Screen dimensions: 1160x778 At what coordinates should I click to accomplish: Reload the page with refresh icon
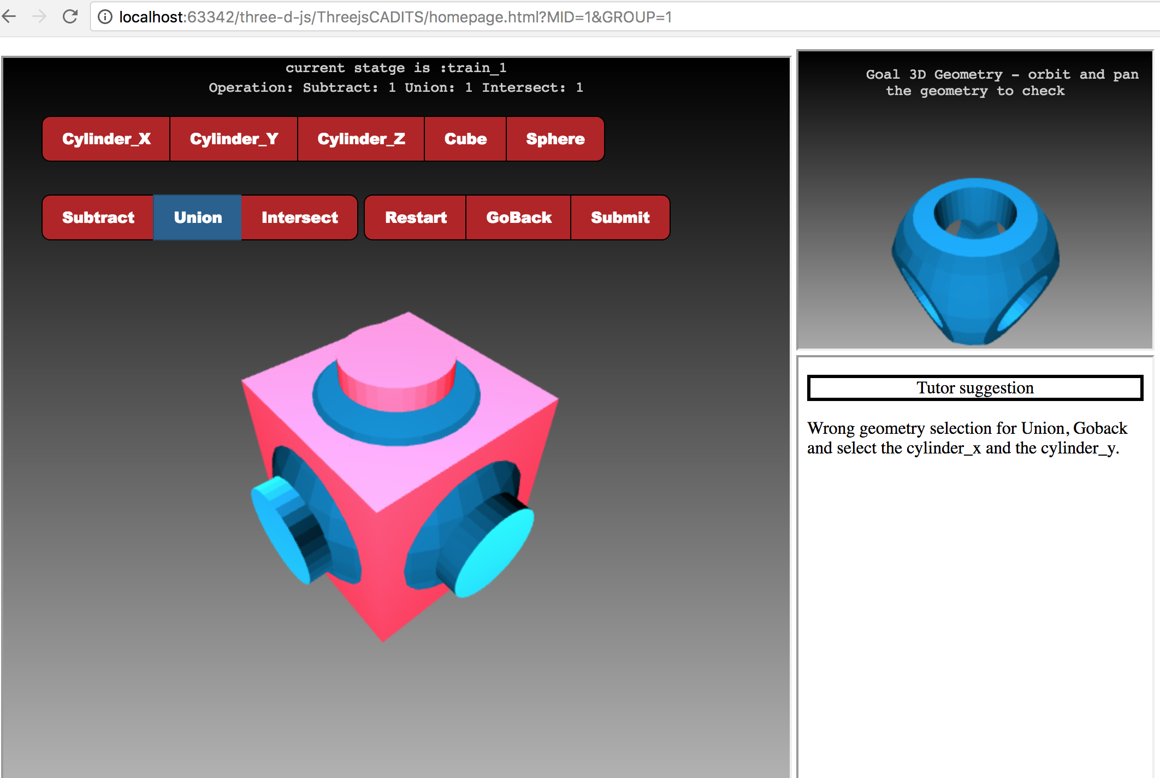[70, 16]
